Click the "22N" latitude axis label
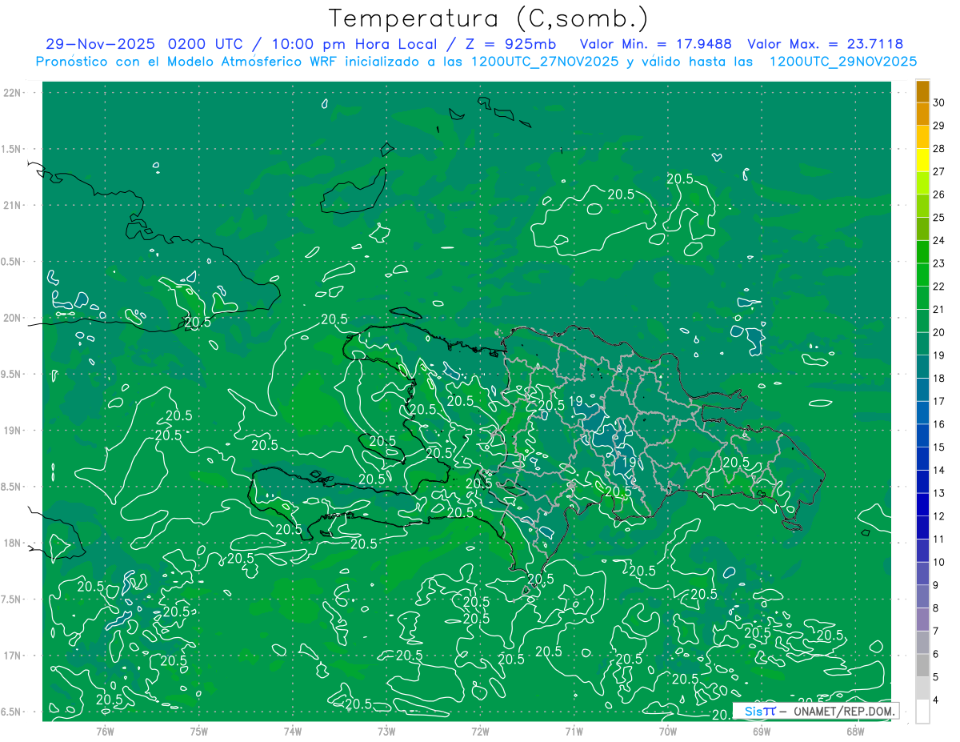The height and width of the screenshot is (742, 960). point(11,93)
